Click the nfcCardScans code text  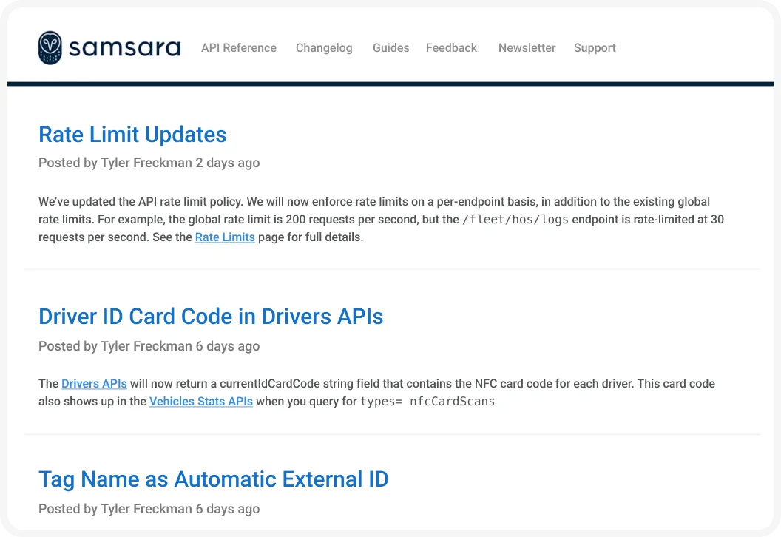pos(453,402)
